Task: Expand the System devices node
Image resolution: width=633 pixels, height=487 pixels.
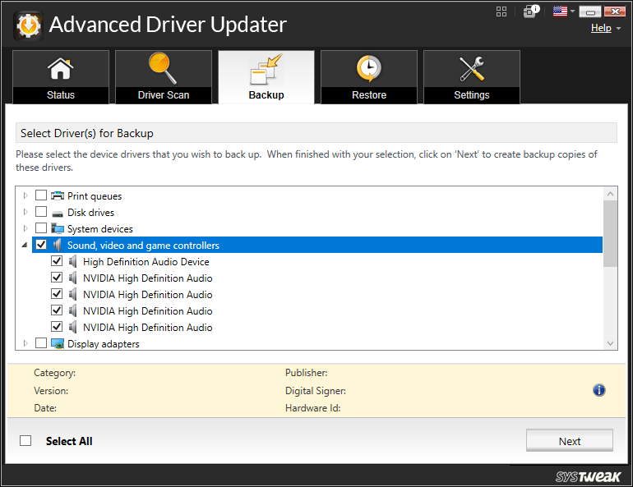Action: pos(25,228)
